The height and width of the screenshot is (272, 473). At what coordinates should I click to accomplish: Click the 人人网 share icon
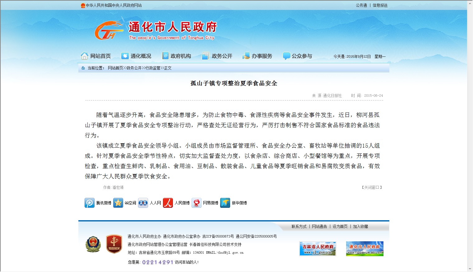(x=143, y=203)
